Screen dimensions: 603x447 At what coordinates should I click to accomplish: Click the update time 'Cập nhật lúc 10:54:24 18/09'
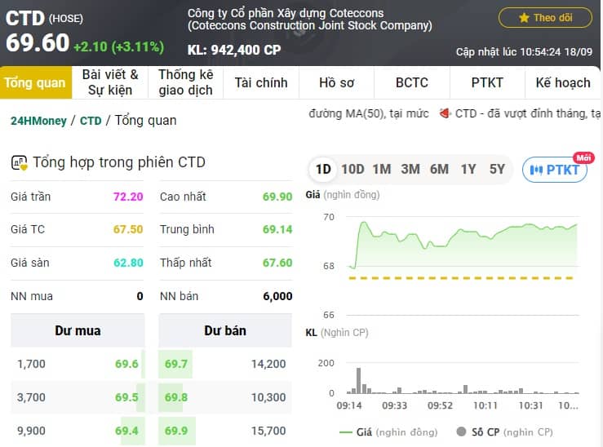pos(524,52)
